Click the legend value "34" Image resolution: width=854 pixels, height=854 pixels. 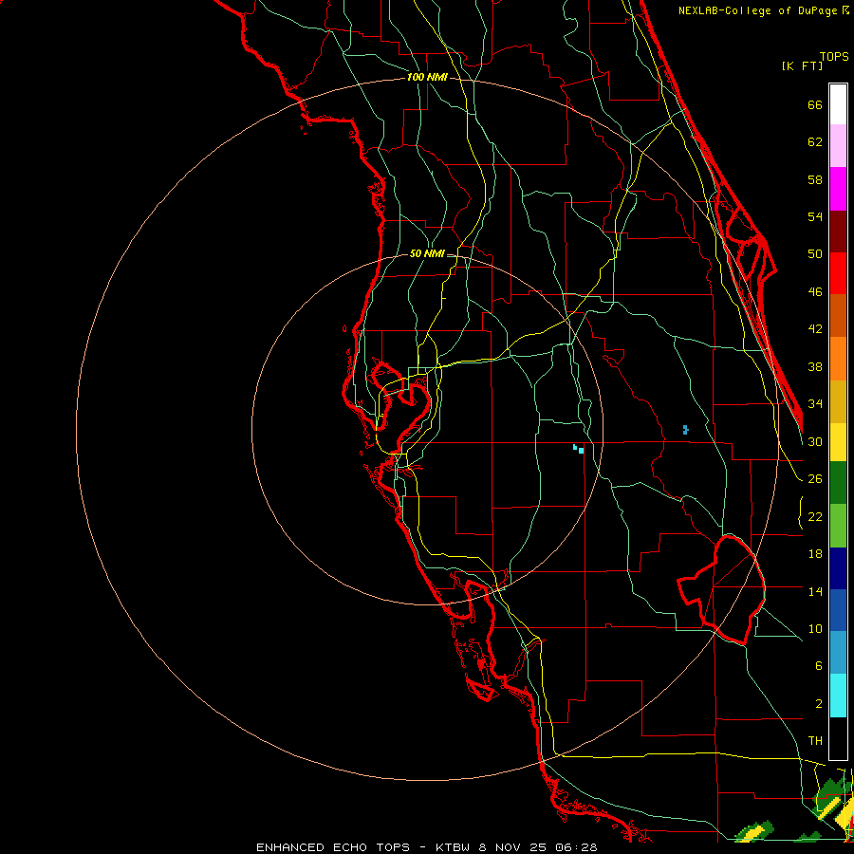815,403
